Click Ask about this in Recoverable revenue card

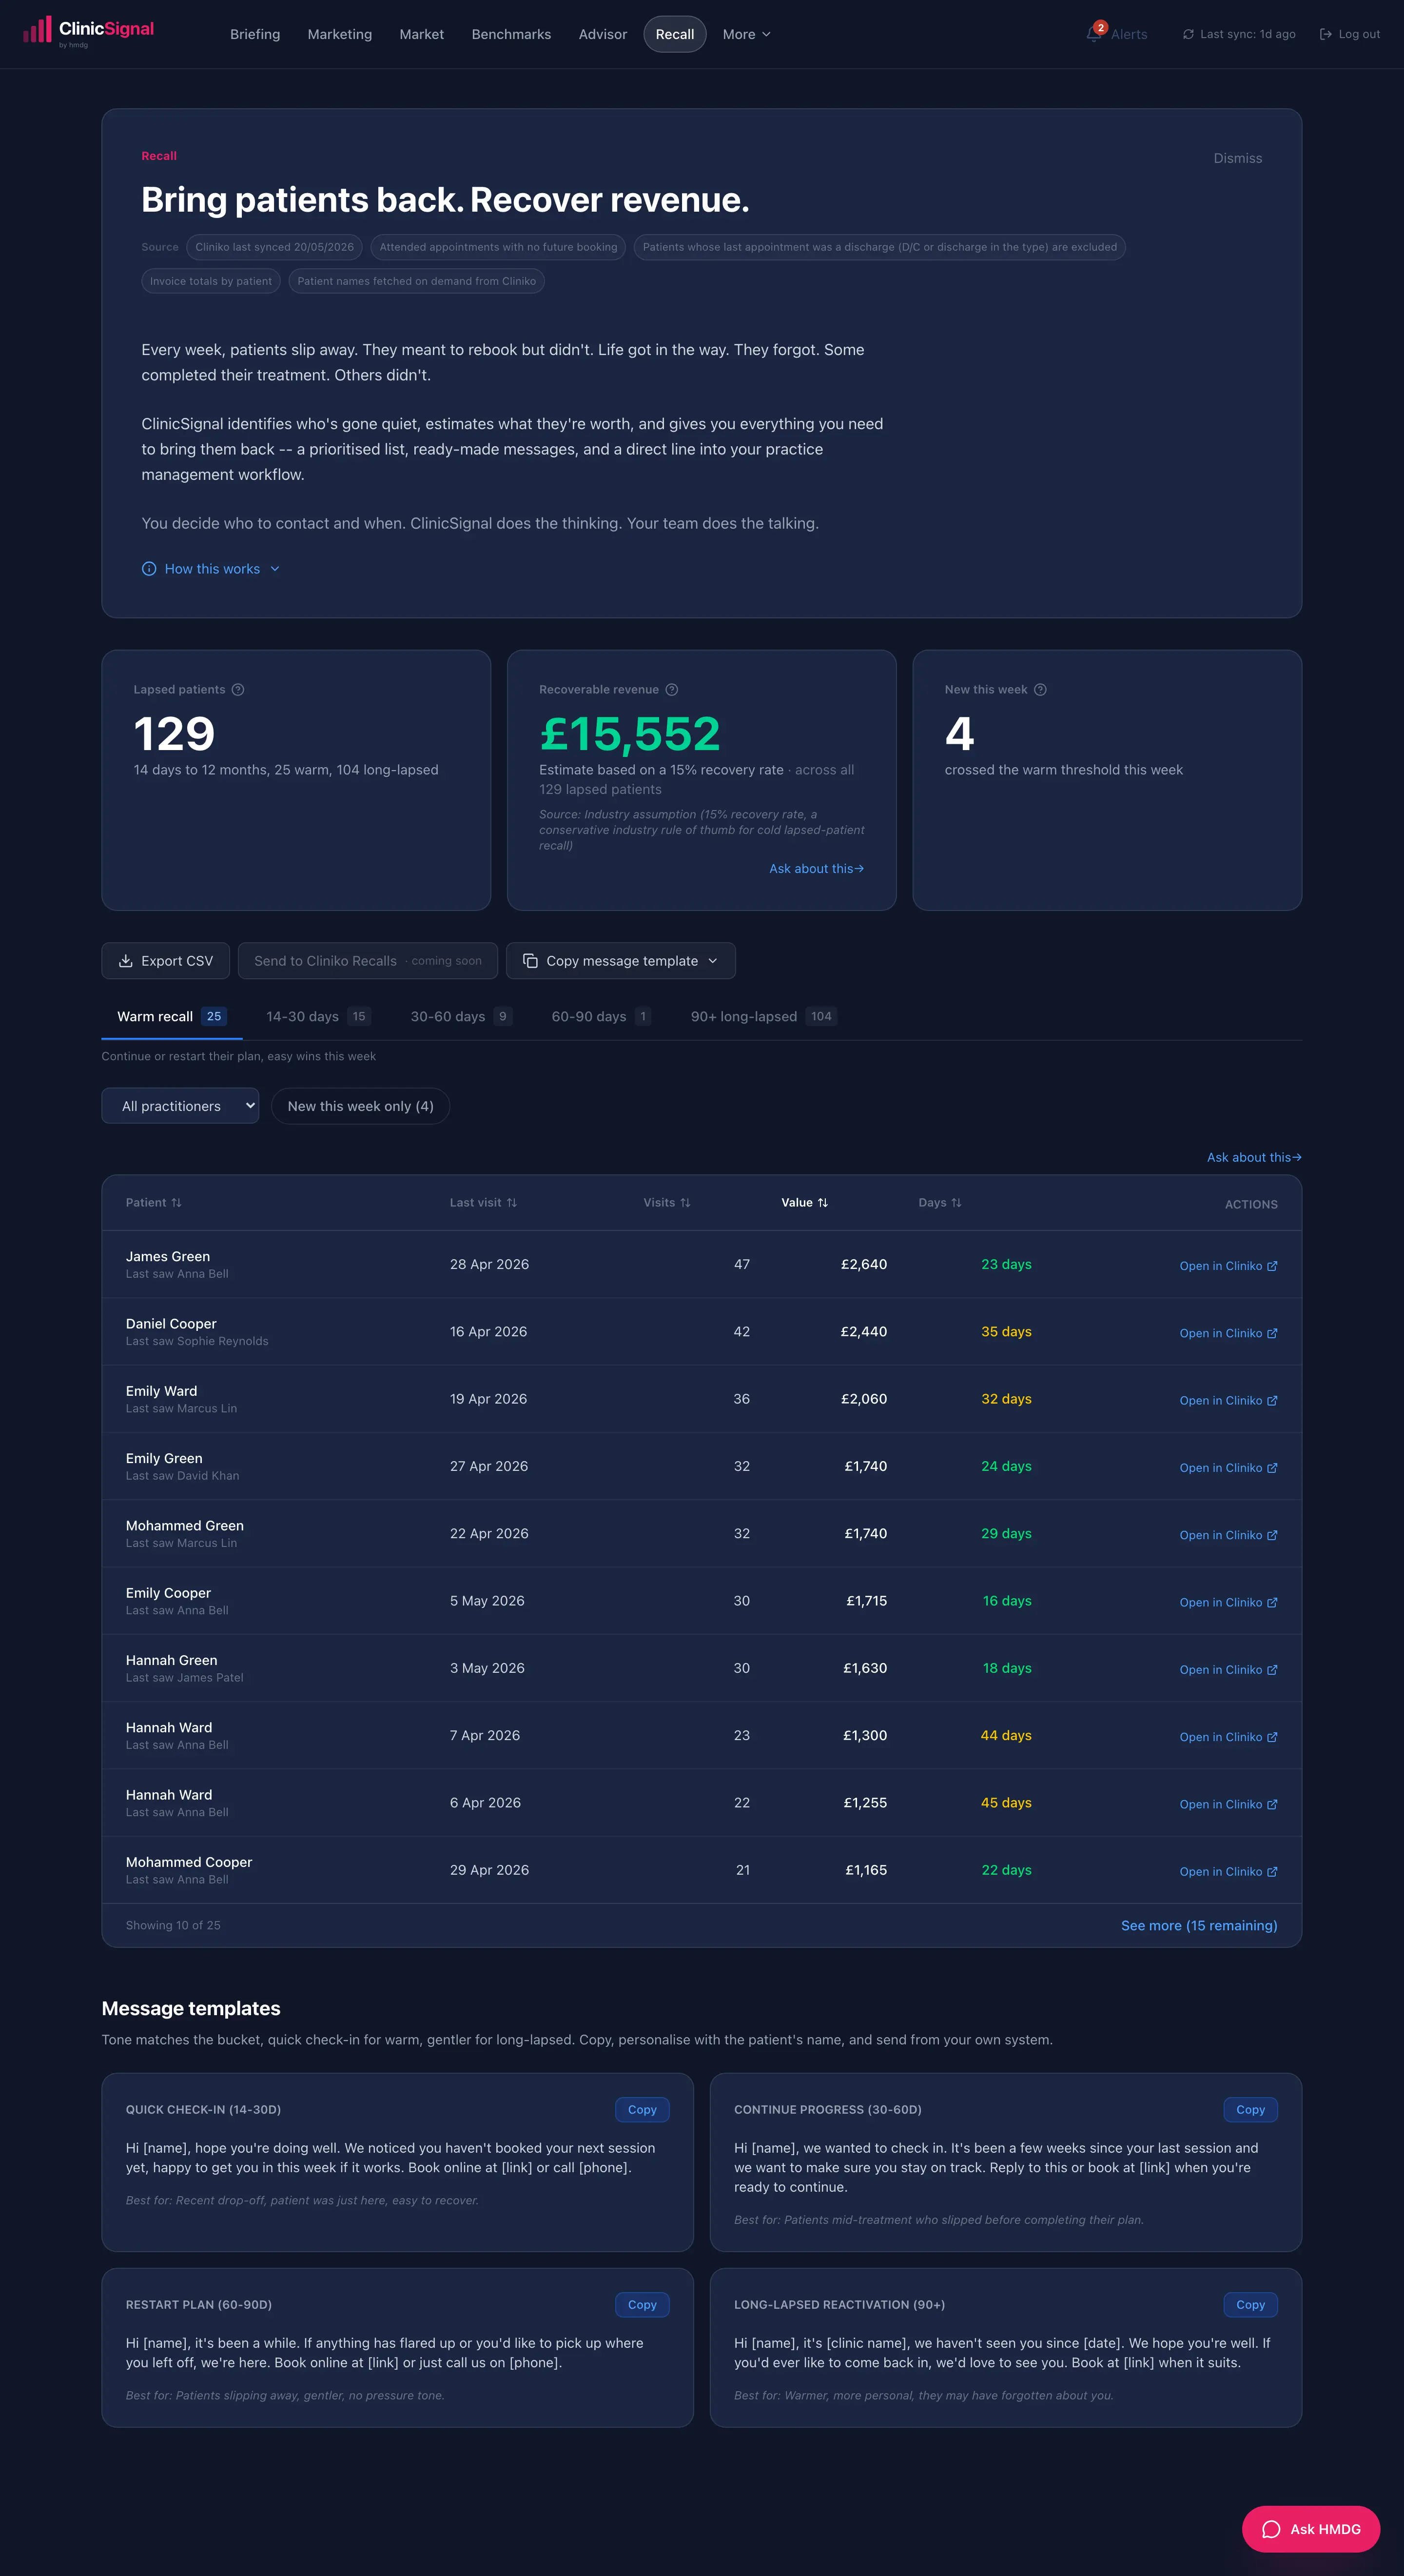817,869
